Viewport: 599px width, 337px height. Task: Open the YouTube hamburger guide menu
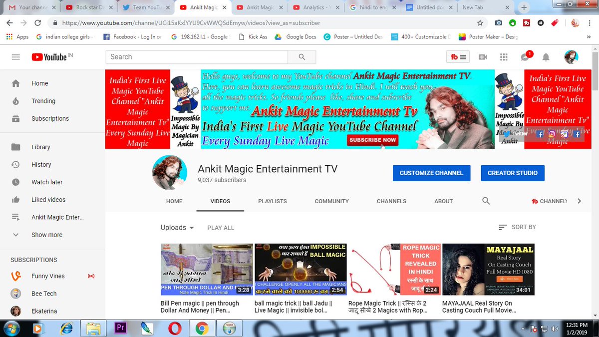coord(15,57)
